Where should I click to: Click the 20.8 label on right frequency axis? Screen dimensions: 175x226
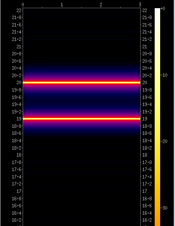[x=147, y=54]
